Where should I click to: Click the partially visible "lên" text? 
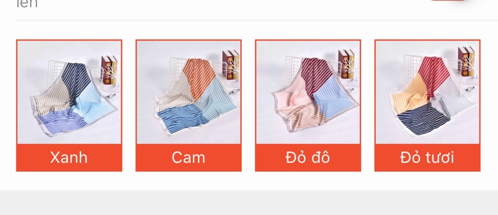click(27, 4)
